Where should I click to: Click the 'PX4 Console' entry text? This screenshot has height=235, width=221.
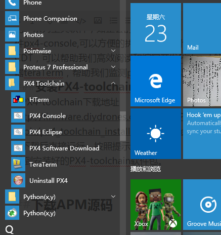tap(48, 116)
